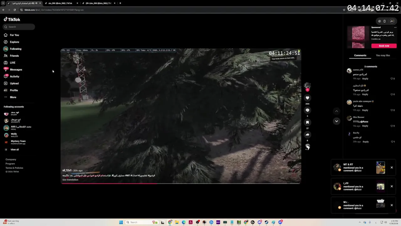Viewport: 401px width, 226px height.
Task: Open the Following feed
Action: pos(13,49)
